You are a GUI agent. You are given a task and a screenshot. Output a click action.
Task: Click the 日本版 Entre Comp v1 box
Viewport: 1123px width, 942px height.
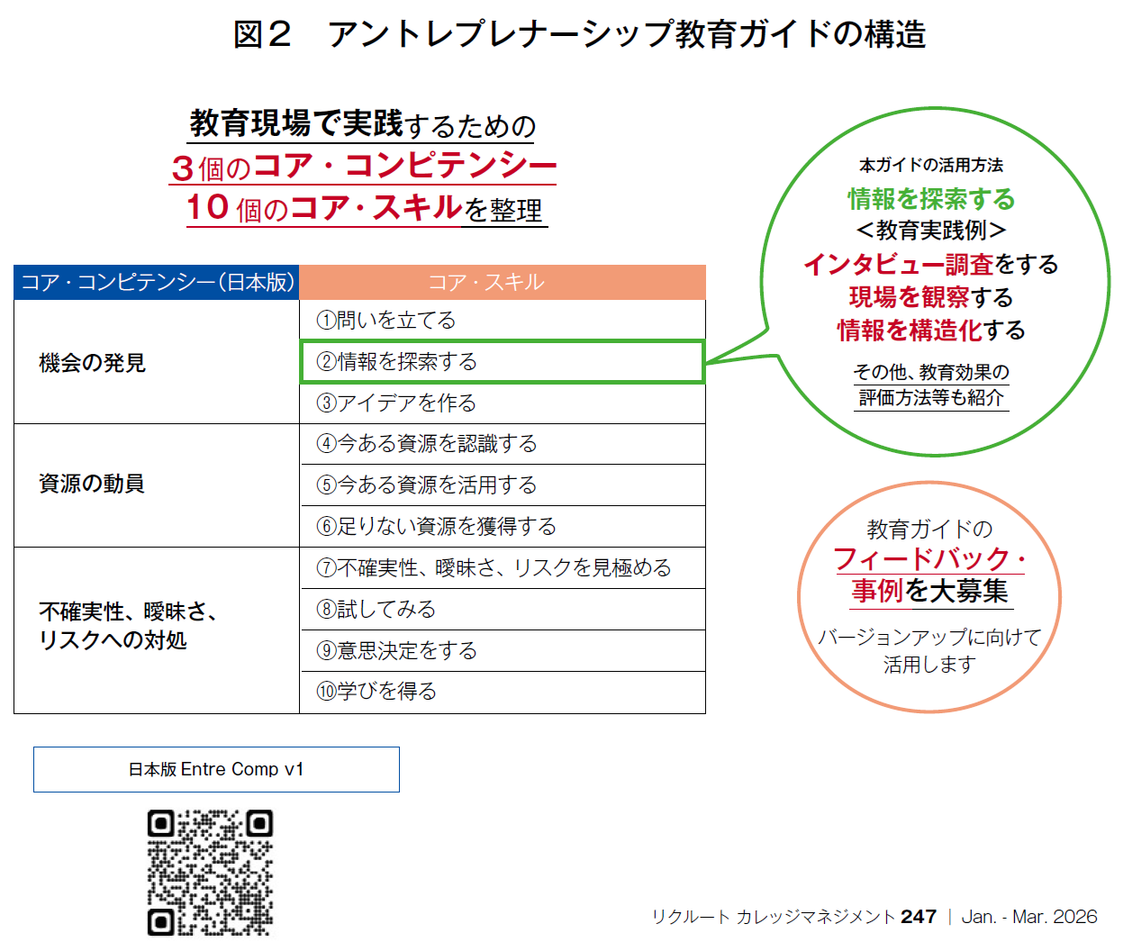(215, 769)
